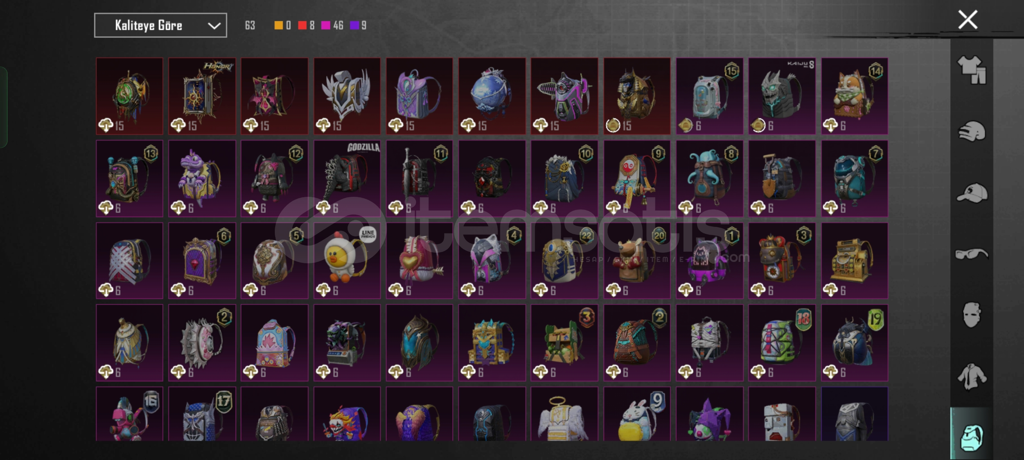Click the pink quality swatch showing 46

tap(326, 26)
